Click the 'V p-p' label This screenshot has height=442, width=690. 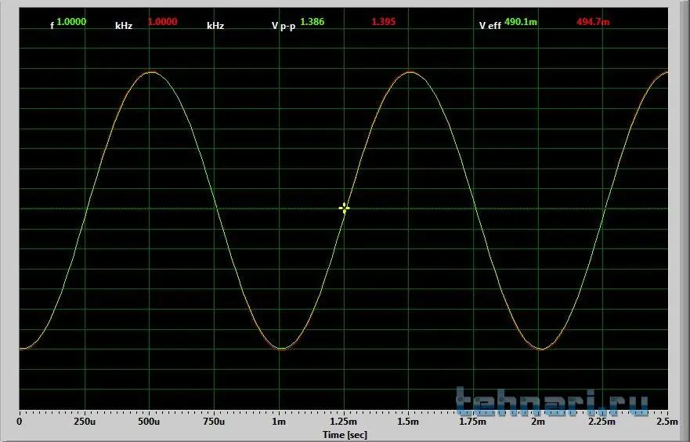[x=284, y=26]
